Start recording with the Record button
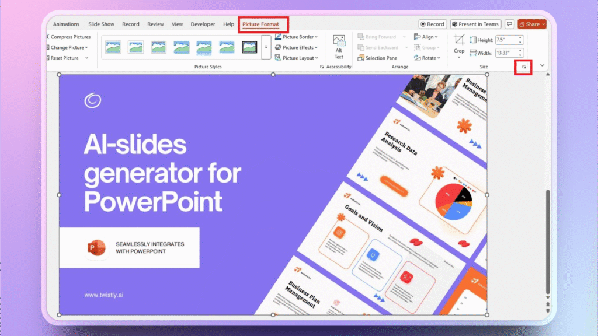This screenshot has height=336, width=598. (x=432, y=24)
